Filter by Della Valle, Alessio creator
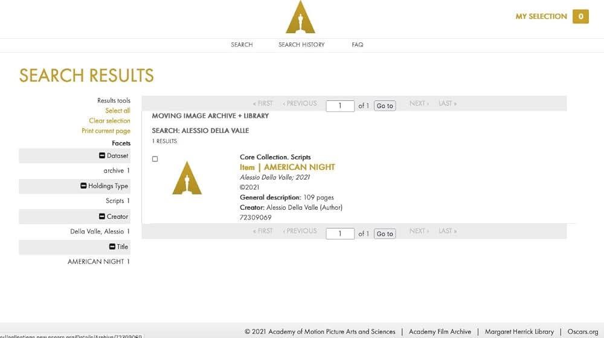The width and height of the screenshot is (604, 338). tap(97, 232)
